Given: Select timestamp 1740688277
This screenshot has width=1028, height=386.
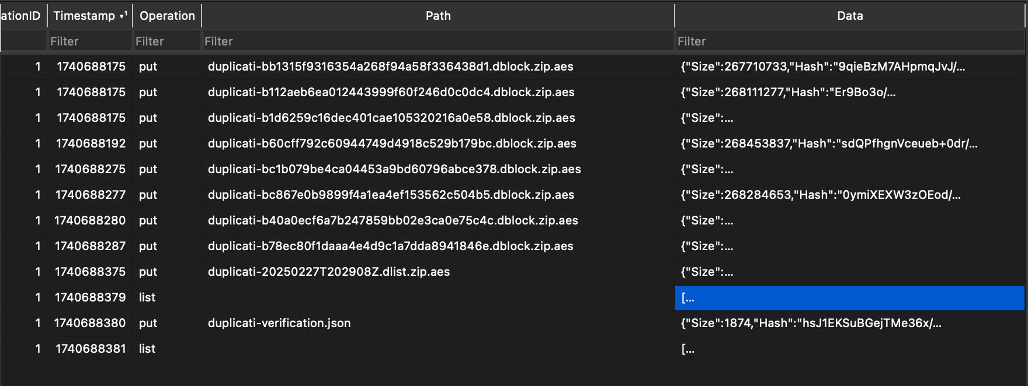Looking at the screenshot, I should click(x=91, y=195).
